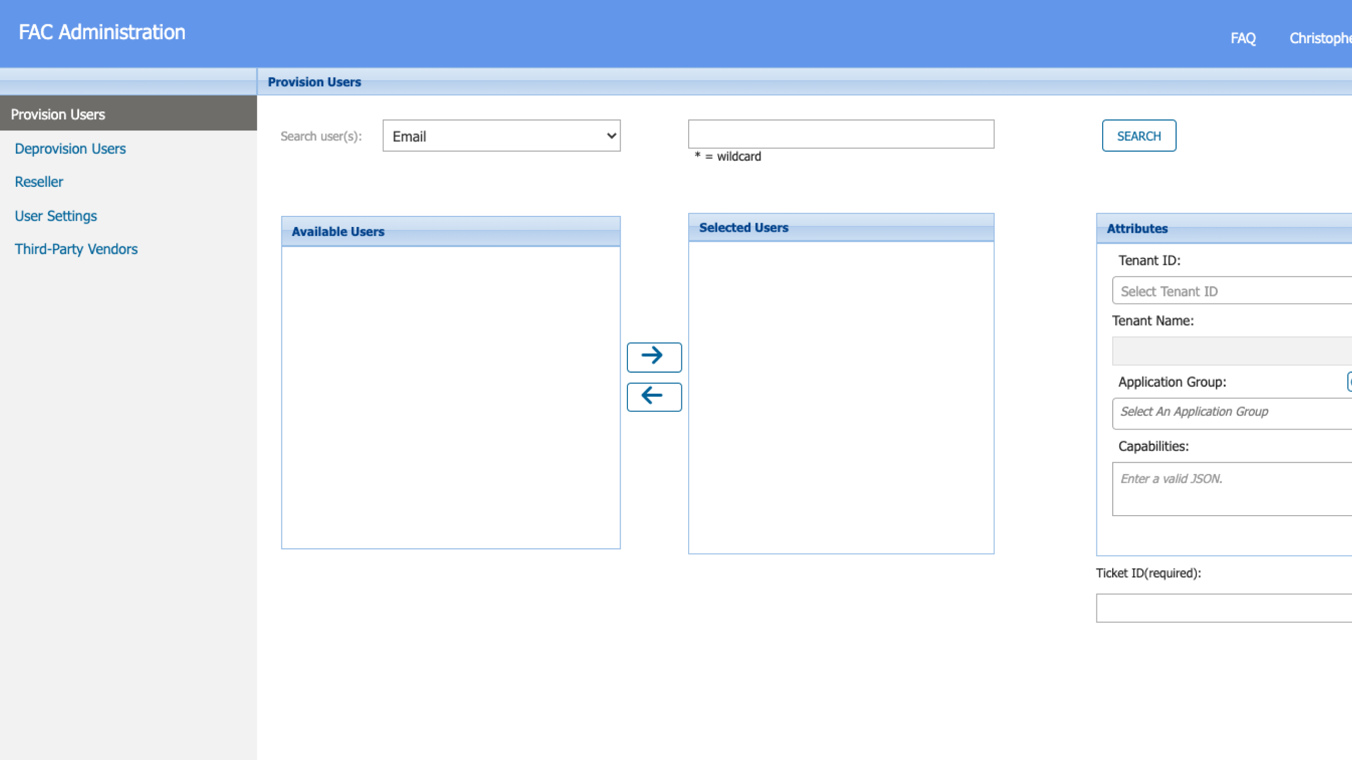Viewport: 1352px width, 760px height.
Task: Click inside the Available Users list
Action: [450, 396]
